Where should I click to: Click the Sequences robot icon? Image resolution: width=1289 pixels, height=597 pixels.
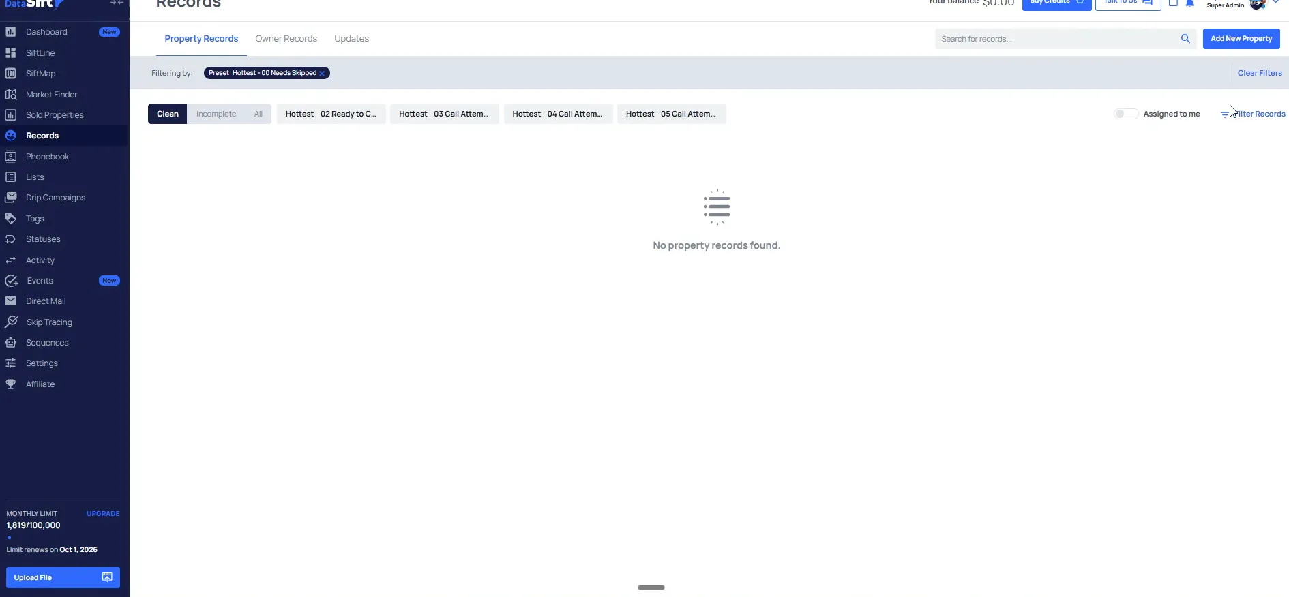point(11,343)
